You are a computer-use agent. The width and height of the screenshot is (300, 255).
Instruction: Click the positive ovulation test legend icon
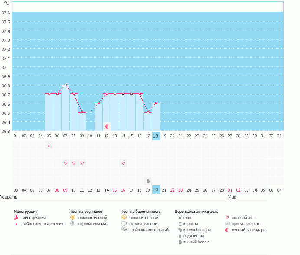[x=72, y=217]
